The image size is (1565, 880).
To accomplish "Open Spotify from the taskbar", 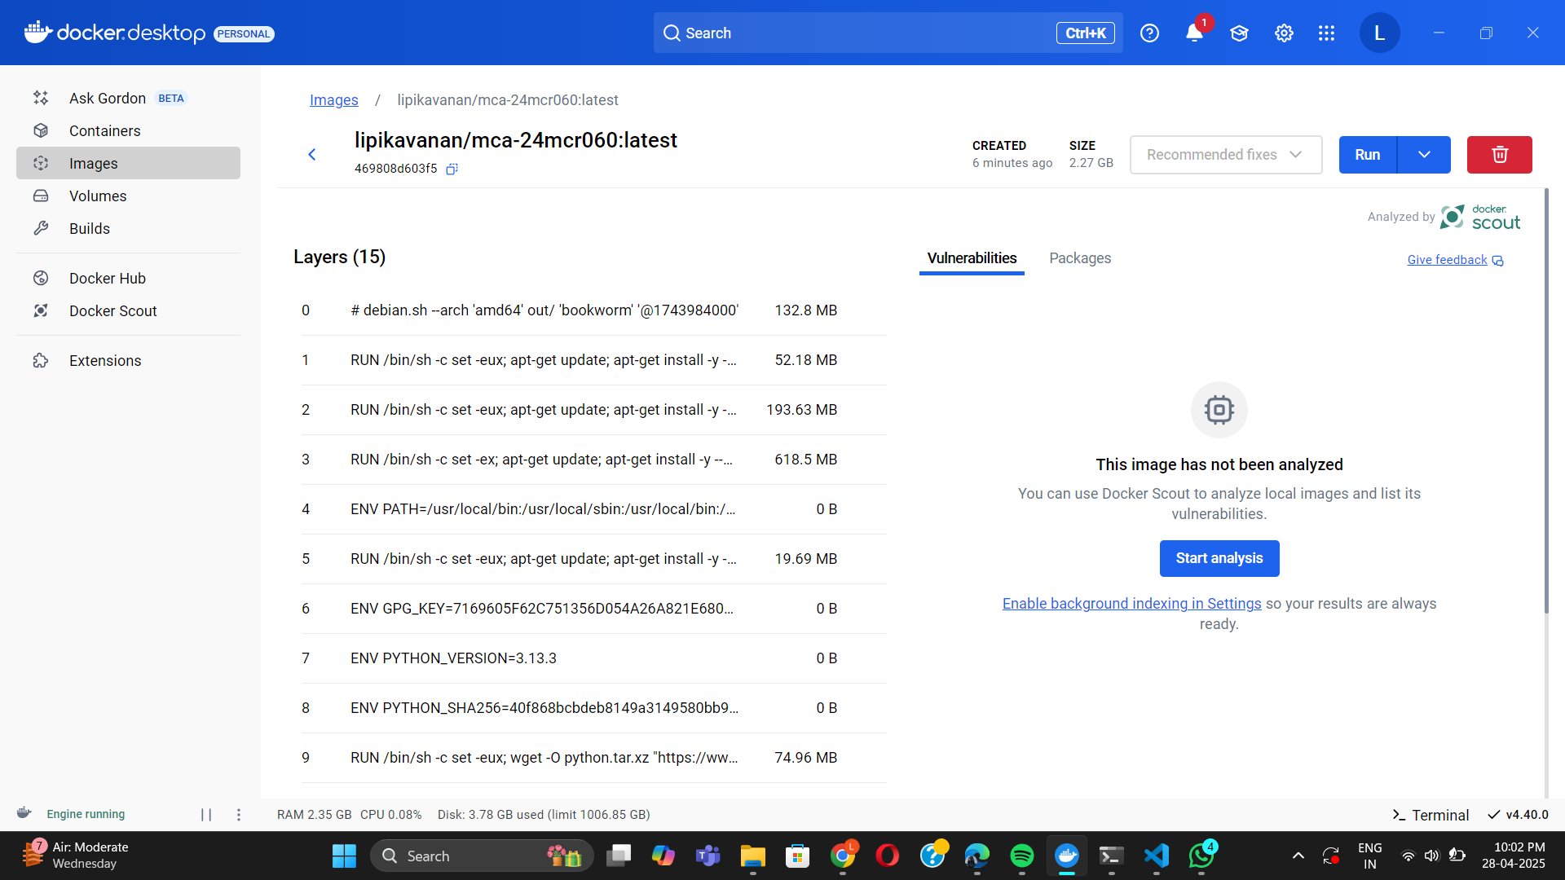I will point(1022,856).
